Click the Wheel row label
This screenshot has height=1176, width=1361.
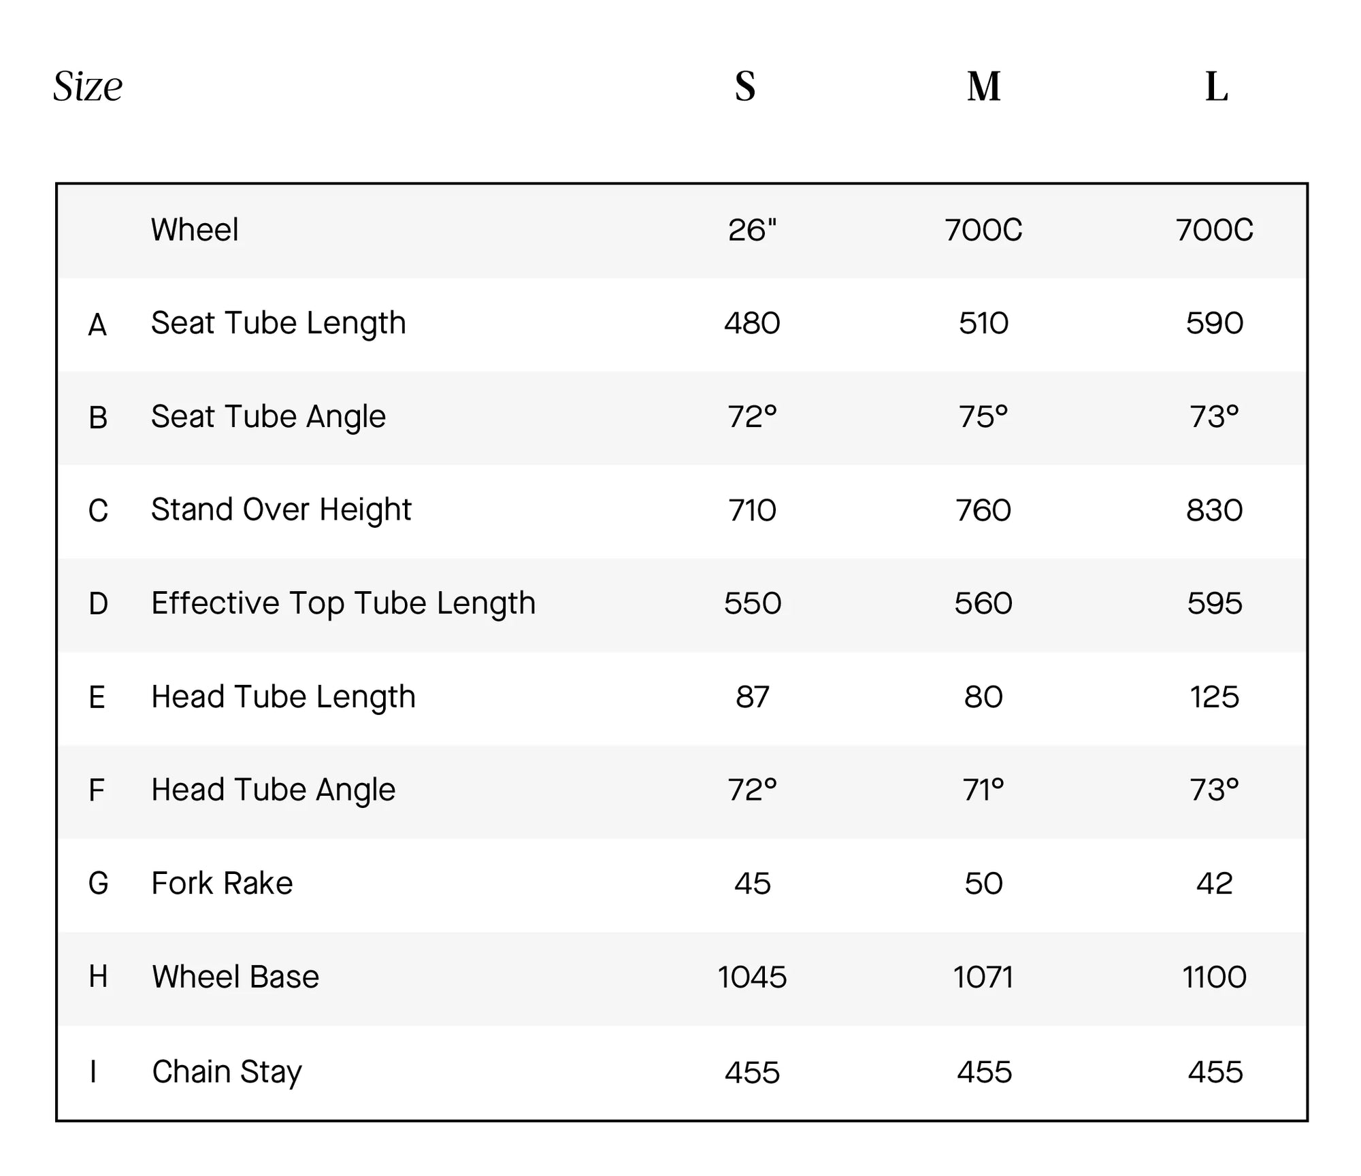[195, 230]
